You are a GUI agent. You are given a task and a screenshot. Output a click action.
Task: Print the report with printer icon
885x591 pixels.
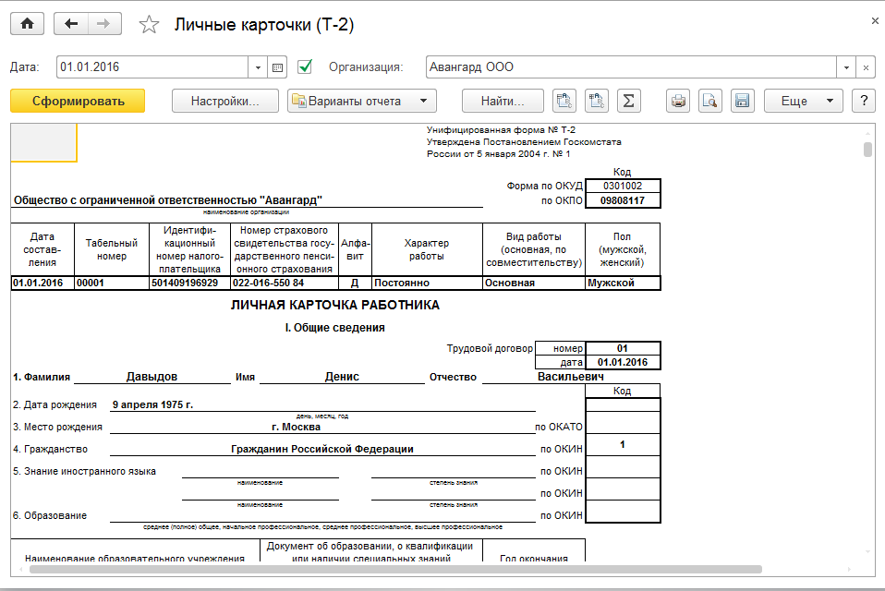(679, 101)
